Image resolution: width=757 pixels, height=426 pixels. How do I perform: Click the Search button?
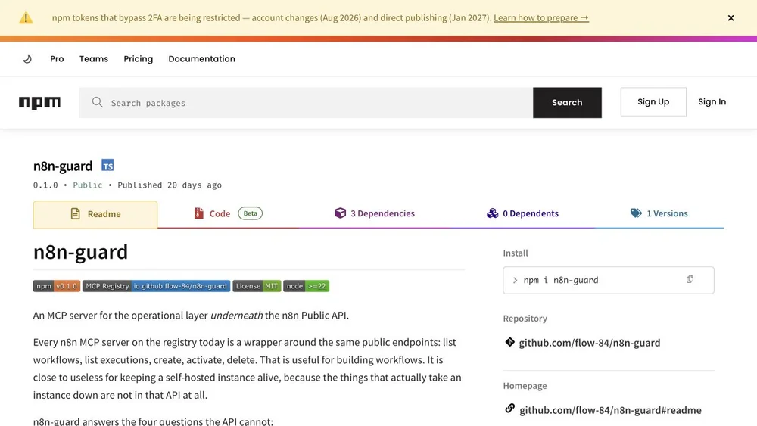point(567,102)
